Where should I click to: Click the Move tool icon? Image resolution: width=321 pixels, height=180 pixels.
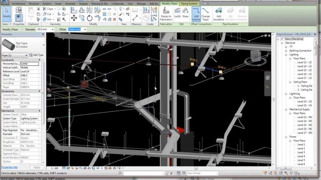pyautogui.click(x=74, y=18)
